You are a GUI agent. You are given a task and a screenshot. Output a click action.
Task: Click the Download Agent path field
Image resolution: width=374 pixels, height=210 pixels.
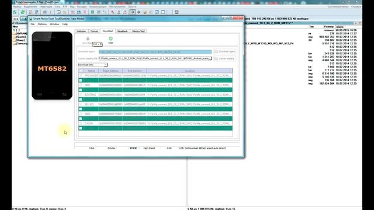coord(155,52)
